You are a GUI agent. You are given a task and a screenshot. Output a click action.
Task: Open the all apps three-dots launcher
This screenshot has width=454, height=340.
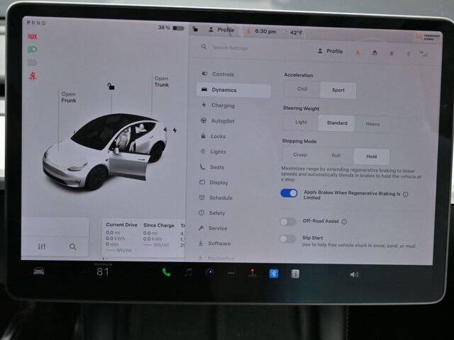231,273
